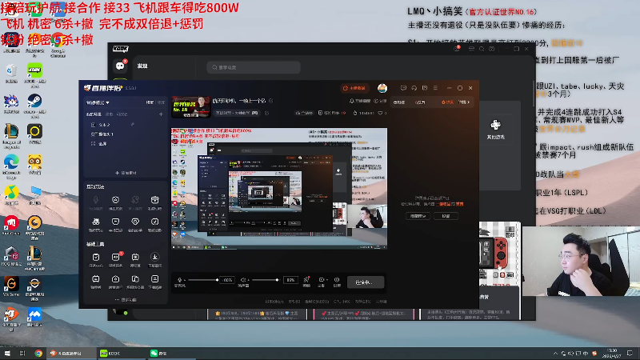
Task: Click the share link beside bell reminder
Action: click(380, 101)
